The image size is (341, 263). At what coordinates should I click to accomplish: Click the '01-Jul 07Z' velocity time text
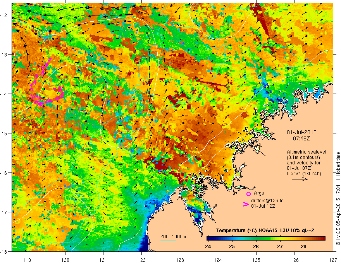(299, 168)
